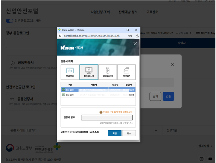Viewport: 216px width, 163px height.
Task: Open the YouTube icon in footer
Action: point(210,159)
